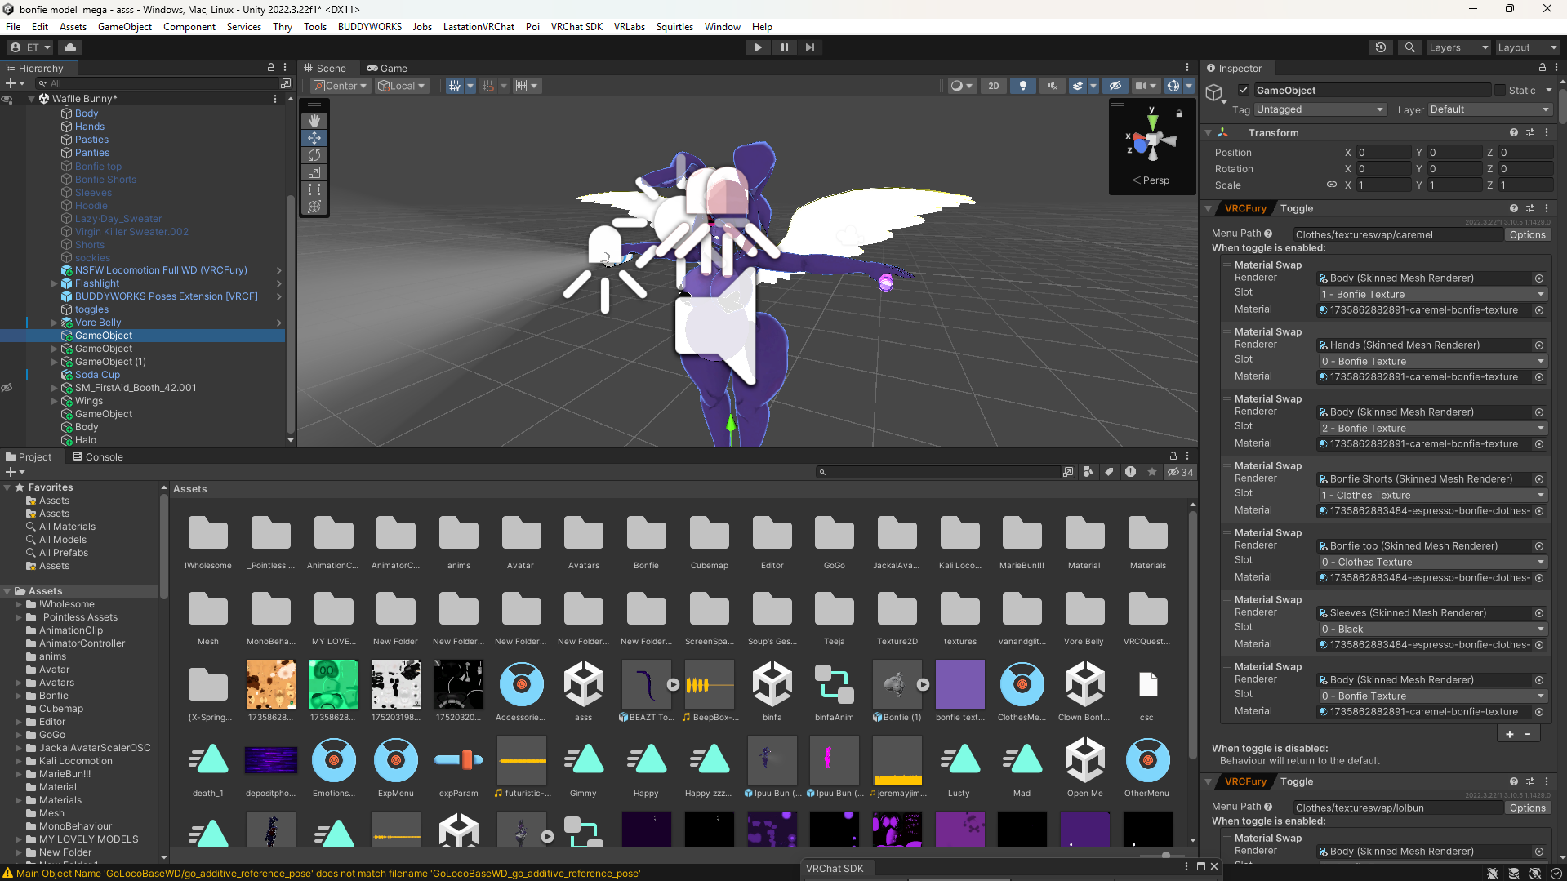Collapse the Waffle Bunny hierarchy root
1567x881 pixels.
tap(31, 99)
